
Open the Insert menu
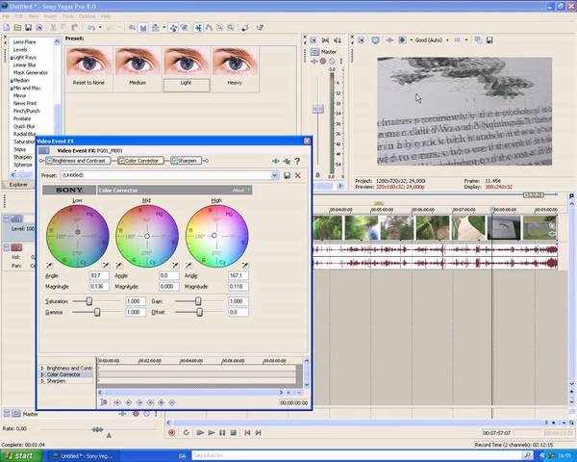50,16
